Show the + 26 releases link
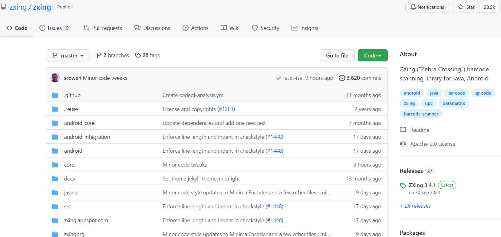This screenshot has width=501, height=237. pyautogui.click(x=415, y=206)
